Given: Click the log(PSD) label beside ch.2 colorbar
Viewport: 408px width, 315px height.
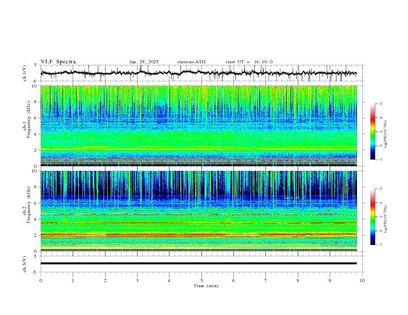Looking at the screenshot, I should [x=385, y=219].
